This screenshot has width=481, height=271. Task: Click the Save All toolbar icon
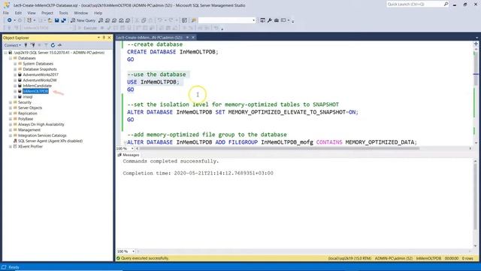coord(63,20)
